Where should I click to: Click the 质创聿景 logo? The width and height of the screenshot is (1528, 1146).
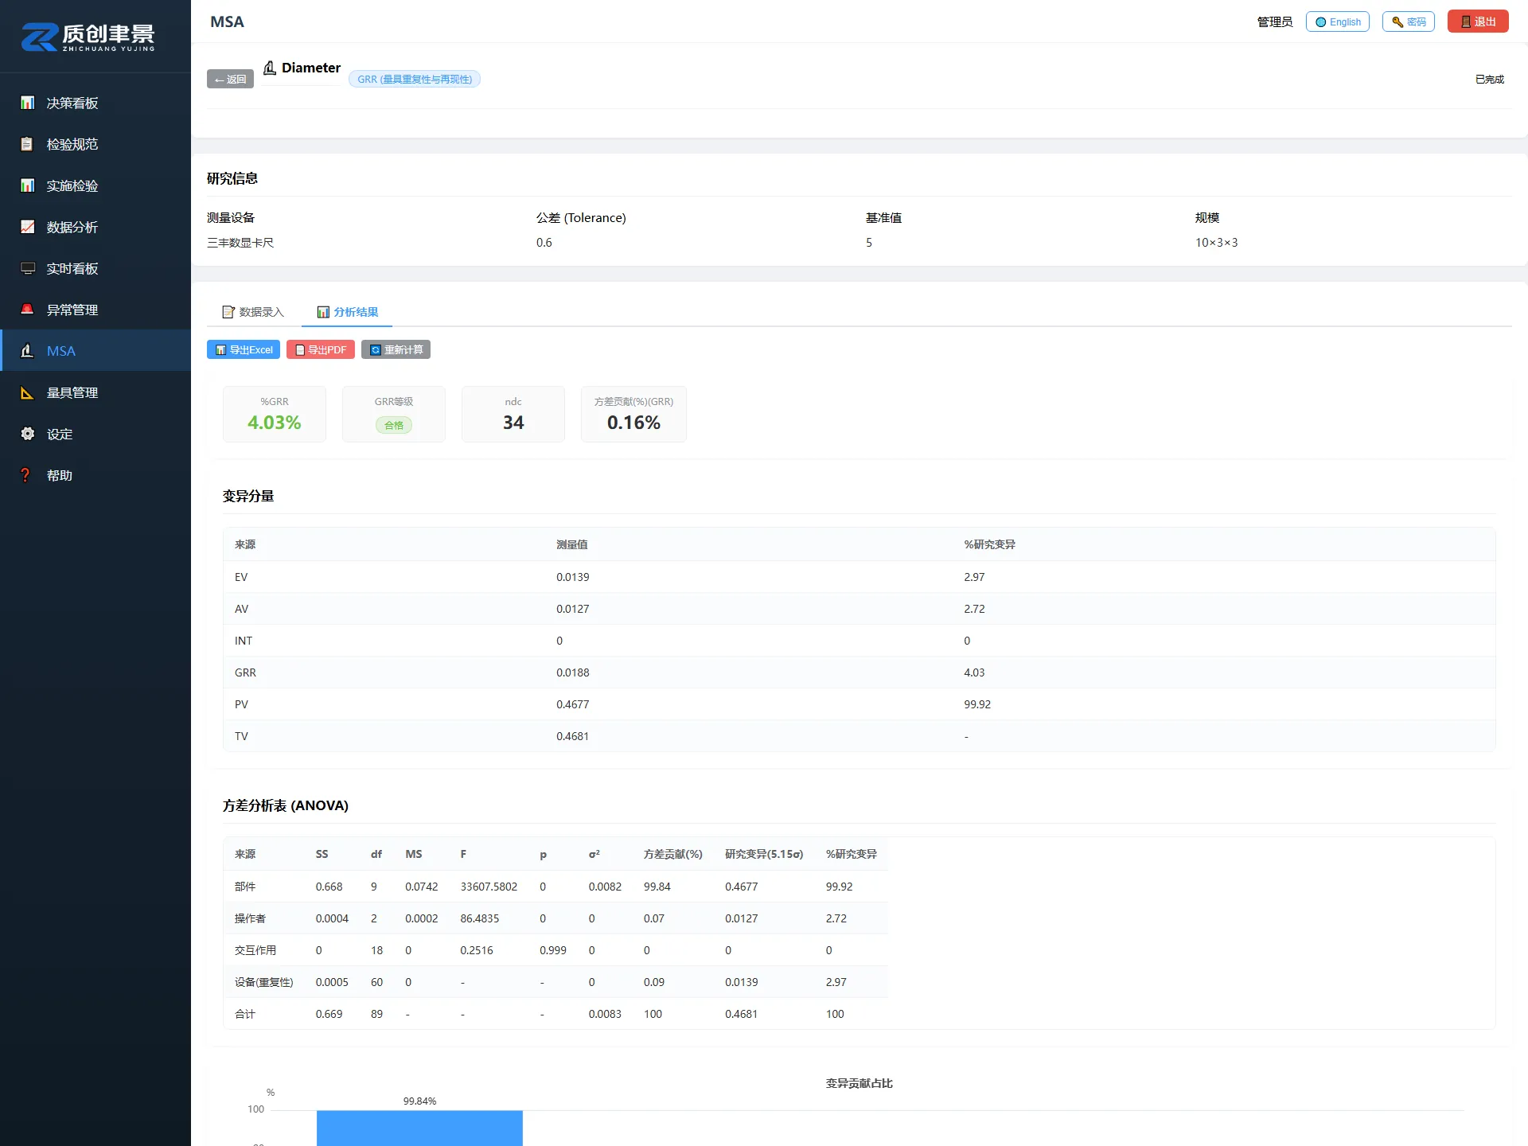(88, 37)
